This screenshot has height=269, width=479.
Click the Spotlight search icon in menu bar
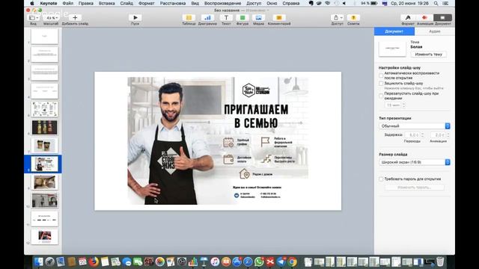(x=436, y=3)
